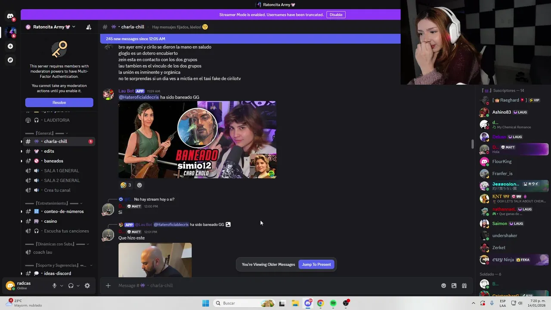Click member FlourKing in member list
The image size is (551, 310).
514,161
